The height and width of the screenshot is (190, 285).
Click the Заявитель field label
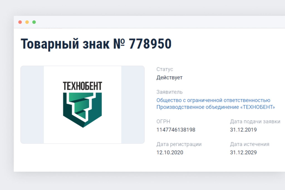point(169,92)
